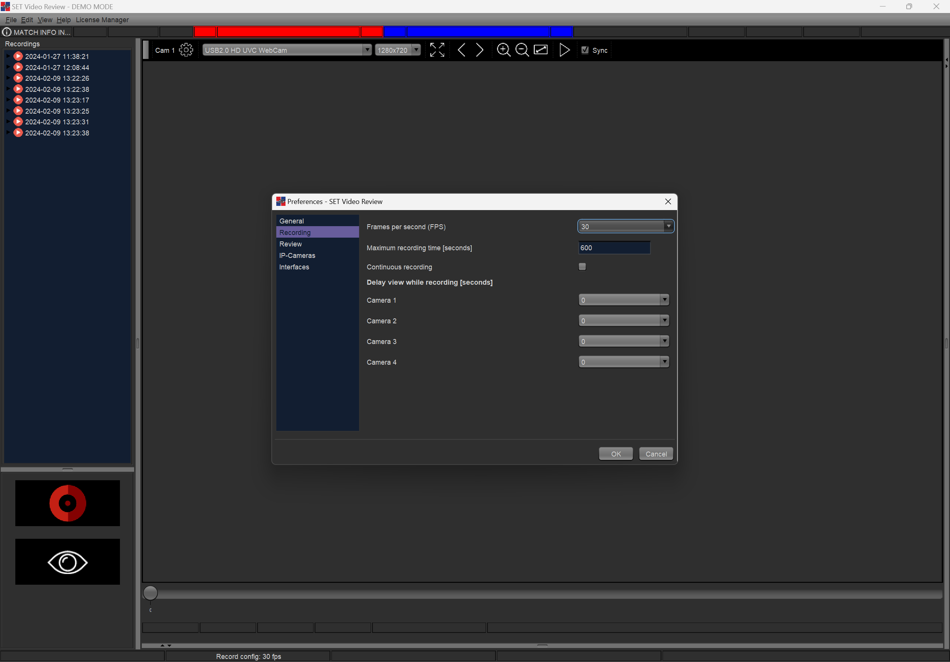Screen dimensions: 950x662
Task: Open the Camera 2 delay dropdown
Action: [x=623, y=321]
